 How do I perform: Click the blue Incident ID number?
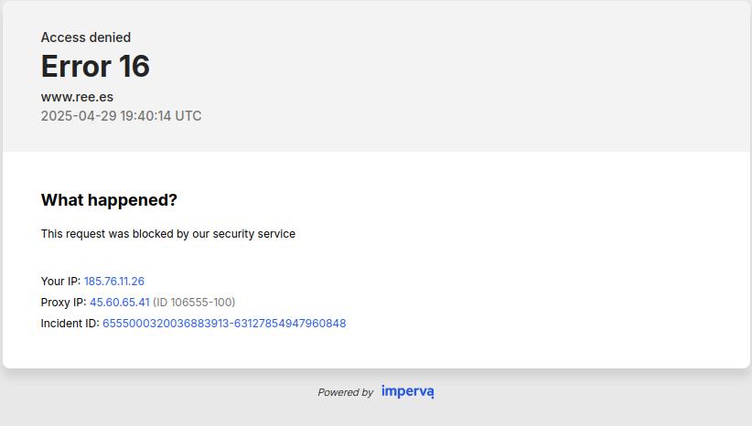click(224, 324)
